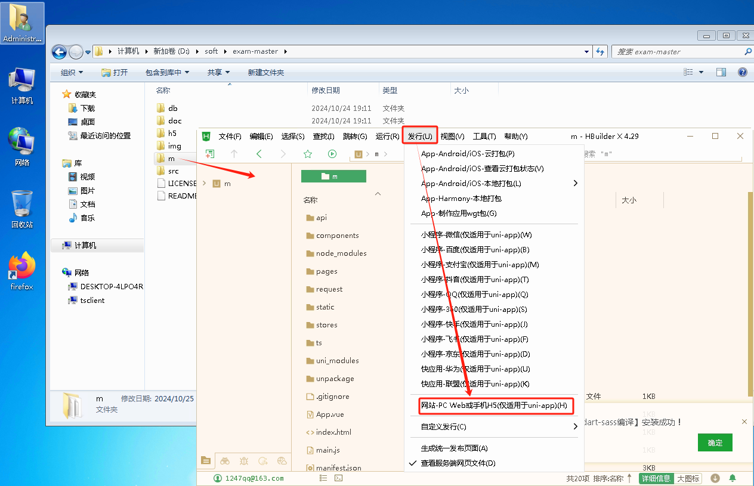This screenshot has width=754, height=486.
Task: Click the bookmark star icon in HBuilder toolbar
Action: tap(307, 153)
